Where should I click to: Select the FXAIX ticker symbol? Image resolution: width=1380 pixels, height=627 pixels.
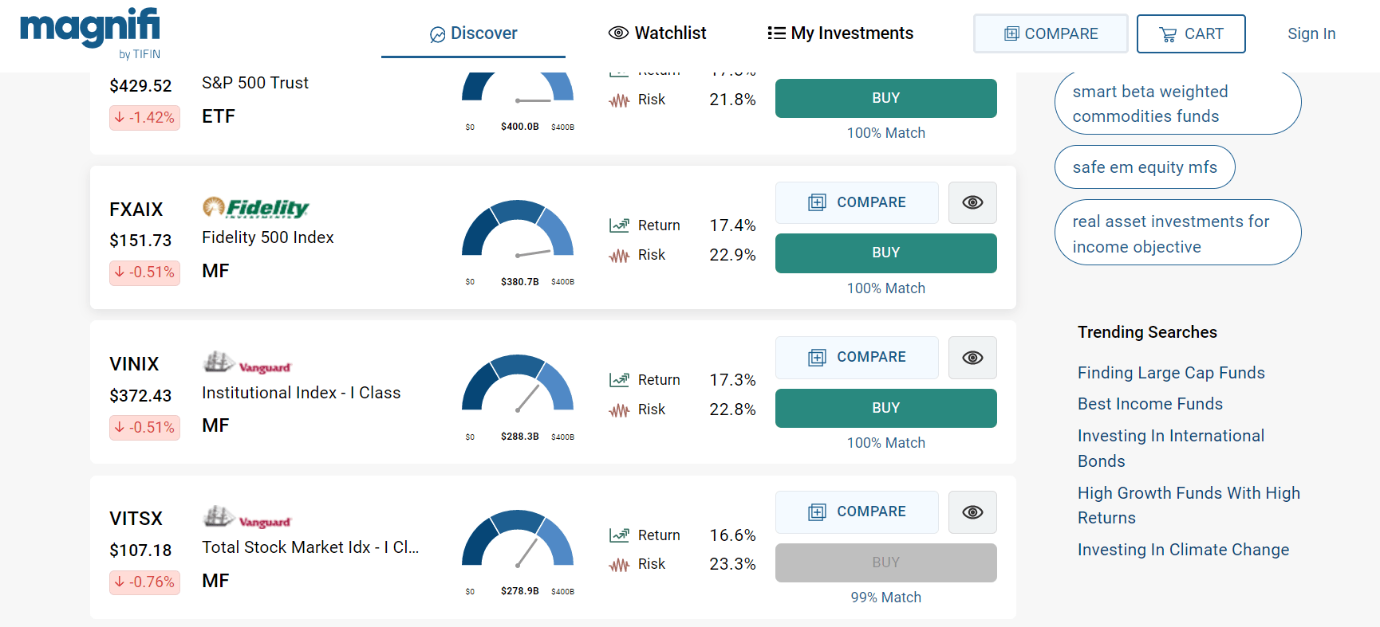[136, 210]
